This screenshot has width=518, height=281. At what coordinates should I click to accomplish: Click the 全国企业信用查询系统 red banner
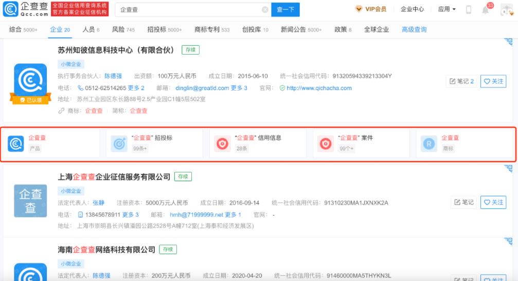click(x=80, y=9)
